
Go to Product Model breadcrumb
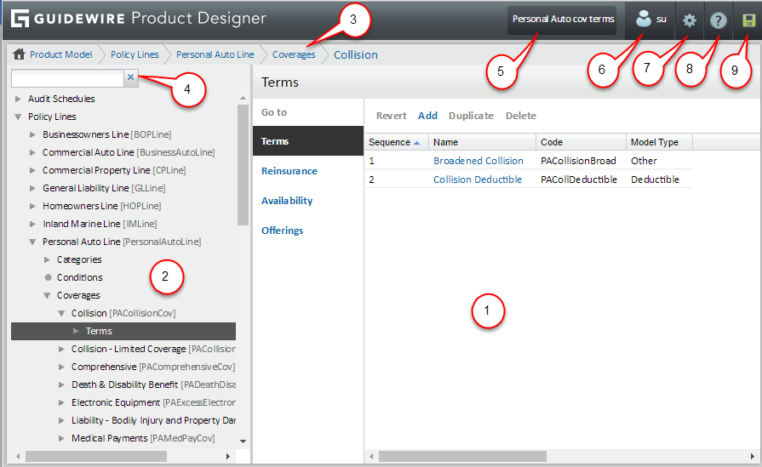click(60, 54)
